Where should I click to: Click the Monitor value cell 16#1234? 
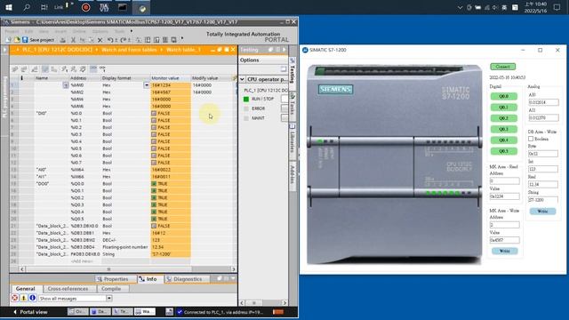click(170, 85)
